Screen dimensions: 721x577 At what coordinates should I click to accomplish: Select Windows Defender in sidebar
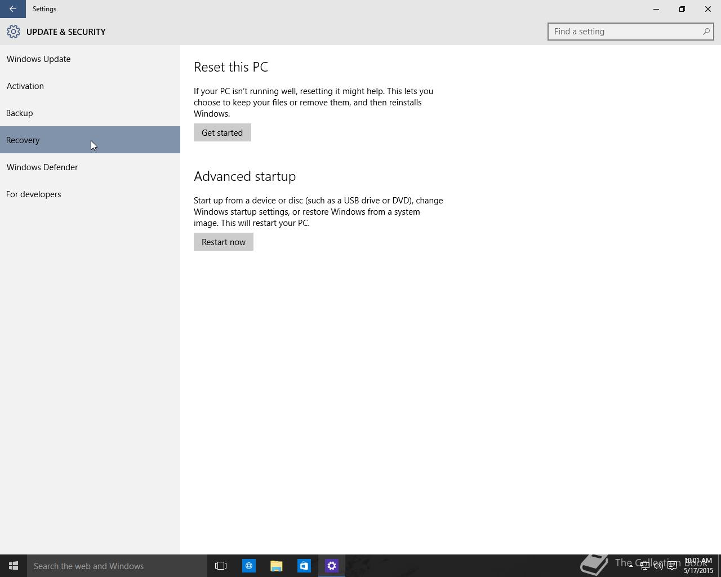click(90, 167)
